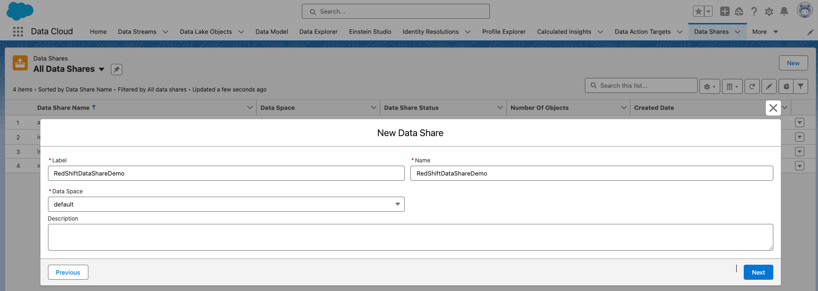Close the New Data Share dialog

click(x=773, y=108)
